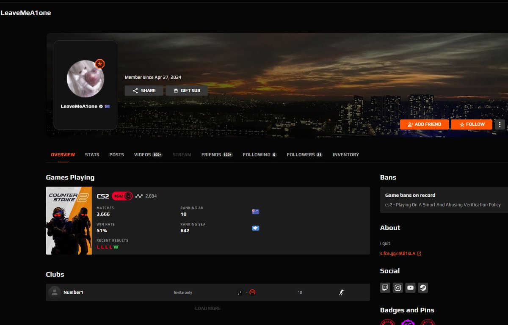Click the Number1 club avatar icon
508x325 pixels.
click(54, 292)
